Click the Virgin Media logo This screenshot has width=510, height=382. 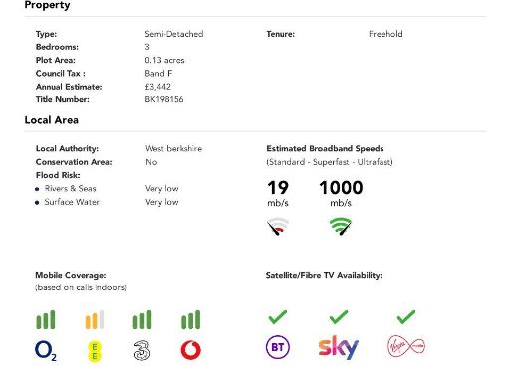[x=406, y=346]
